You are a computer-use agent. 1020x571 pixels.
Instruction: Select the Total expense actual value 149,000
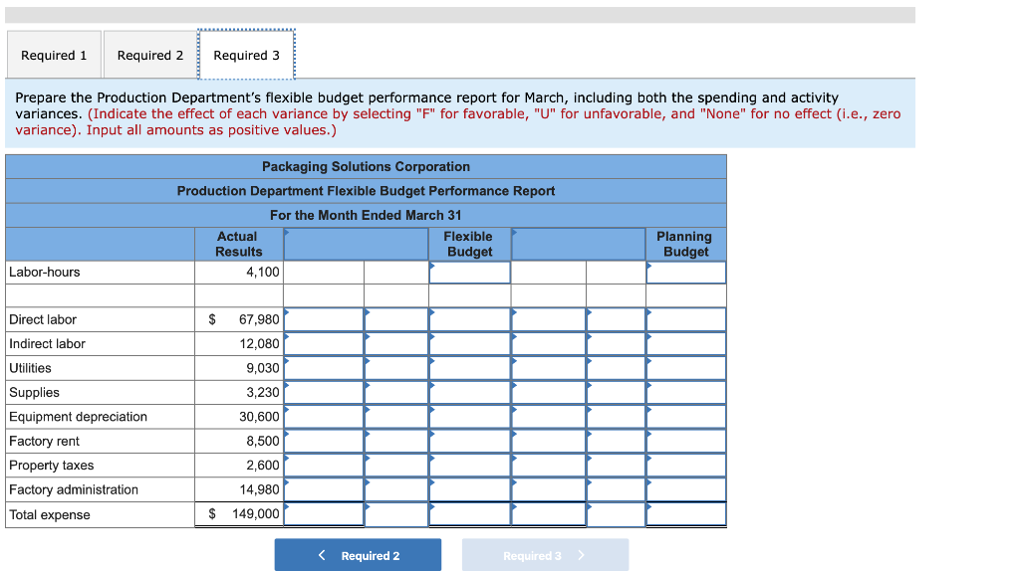(256, 514)
